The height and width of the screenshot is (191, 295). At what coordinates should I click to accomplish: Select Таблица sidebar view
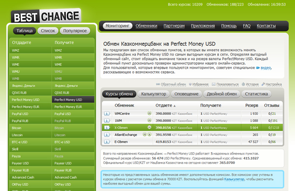[x=25, y=31]
